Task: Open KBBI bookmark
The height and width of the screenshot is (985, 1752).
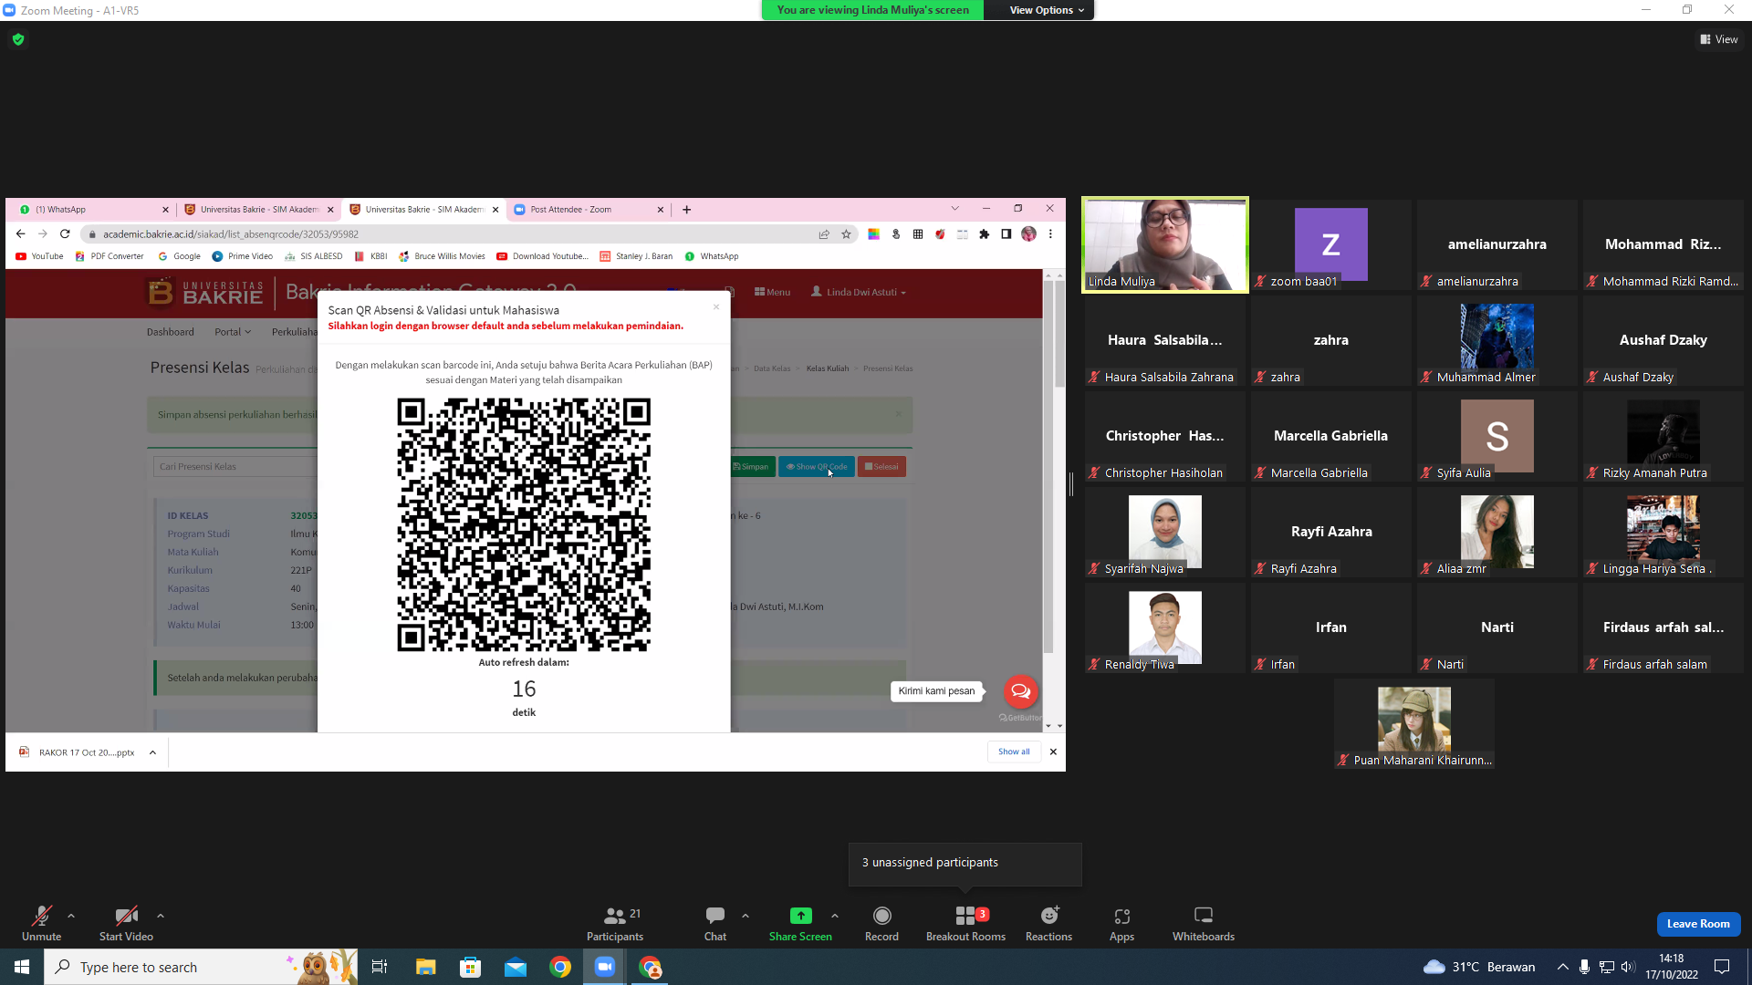Action: [371, 256]
